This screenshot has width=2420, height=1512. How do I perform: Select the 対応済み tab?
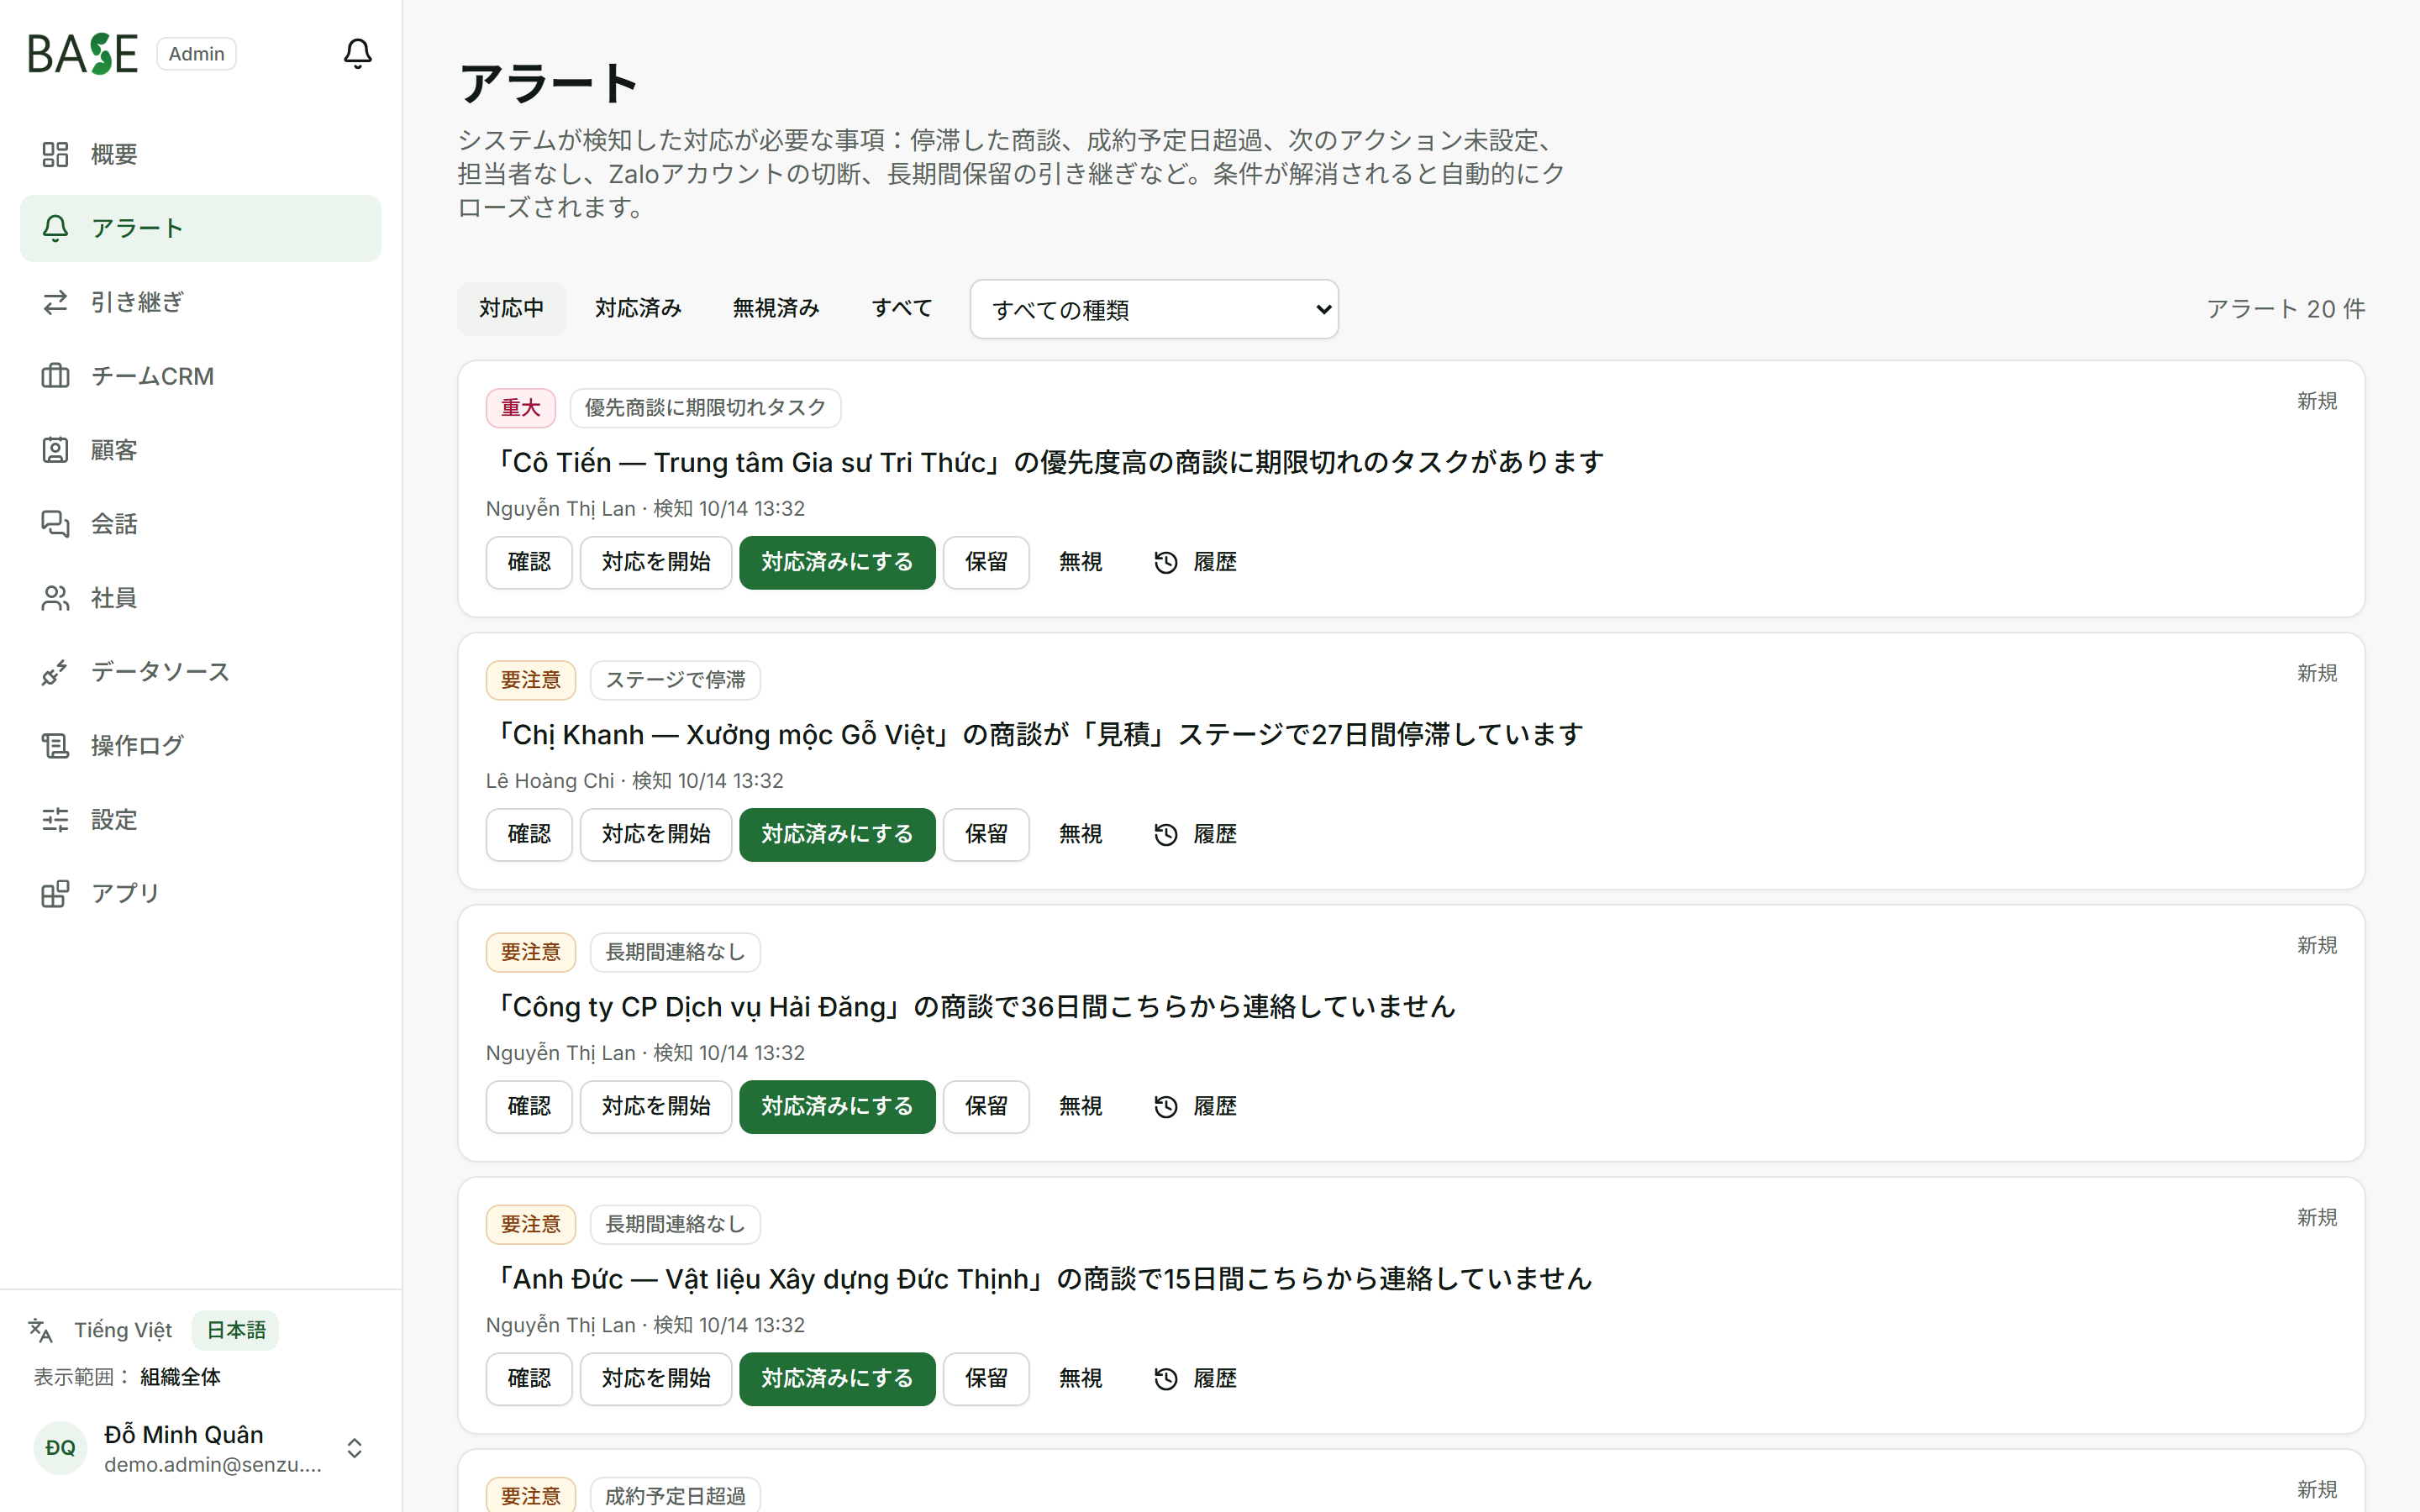(x=638, y=308)
